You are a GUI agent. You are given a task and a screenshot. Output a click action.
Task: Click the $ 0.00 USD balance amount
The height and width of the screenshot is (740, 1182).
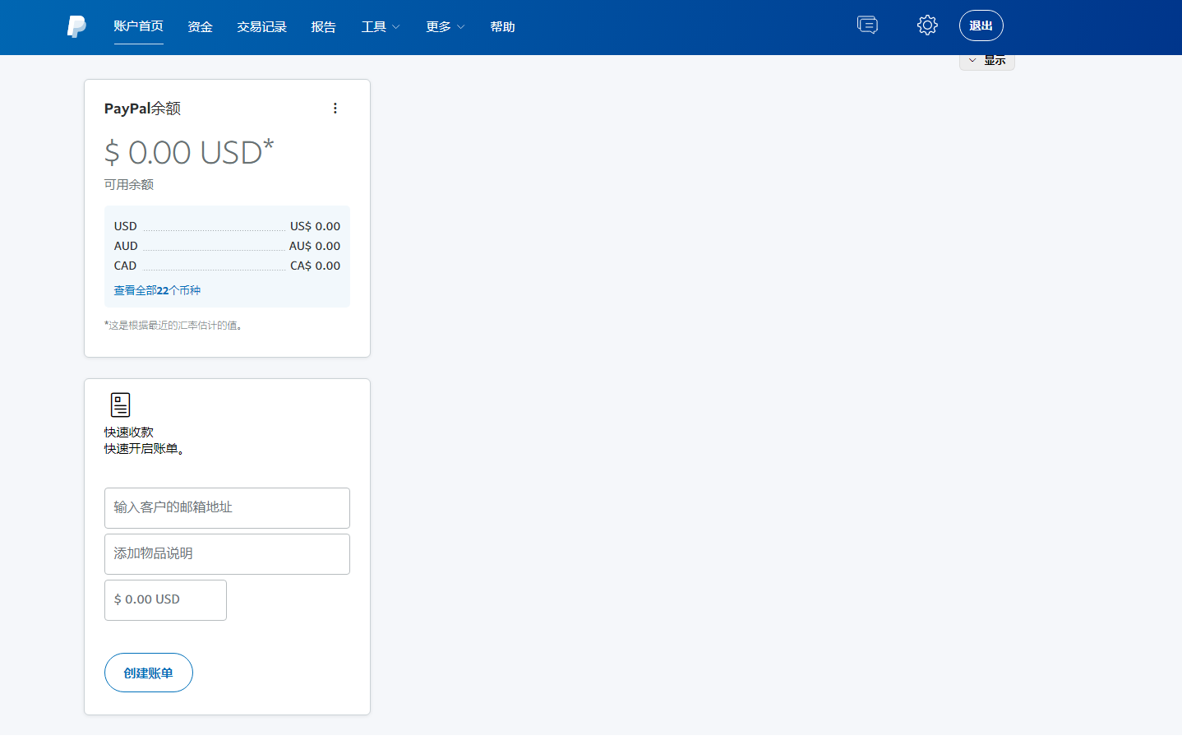point(189,152)
